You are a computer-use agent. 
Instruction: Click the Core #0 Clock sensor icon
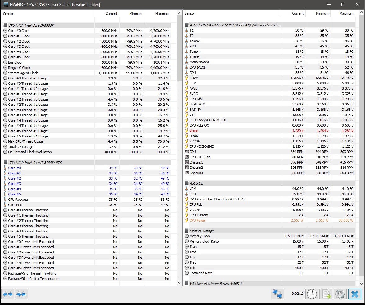point(5,31)
